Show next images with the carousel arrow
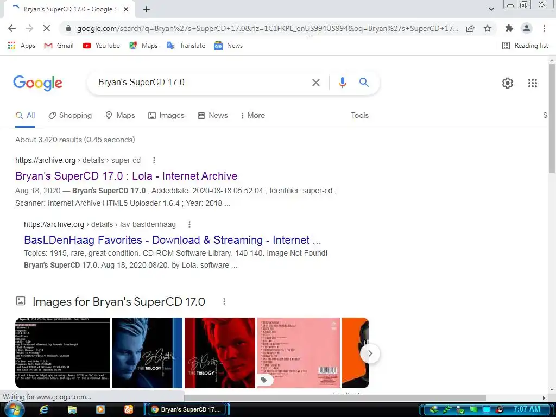This screenshot has height=417, width=556. tap(370, 353)
